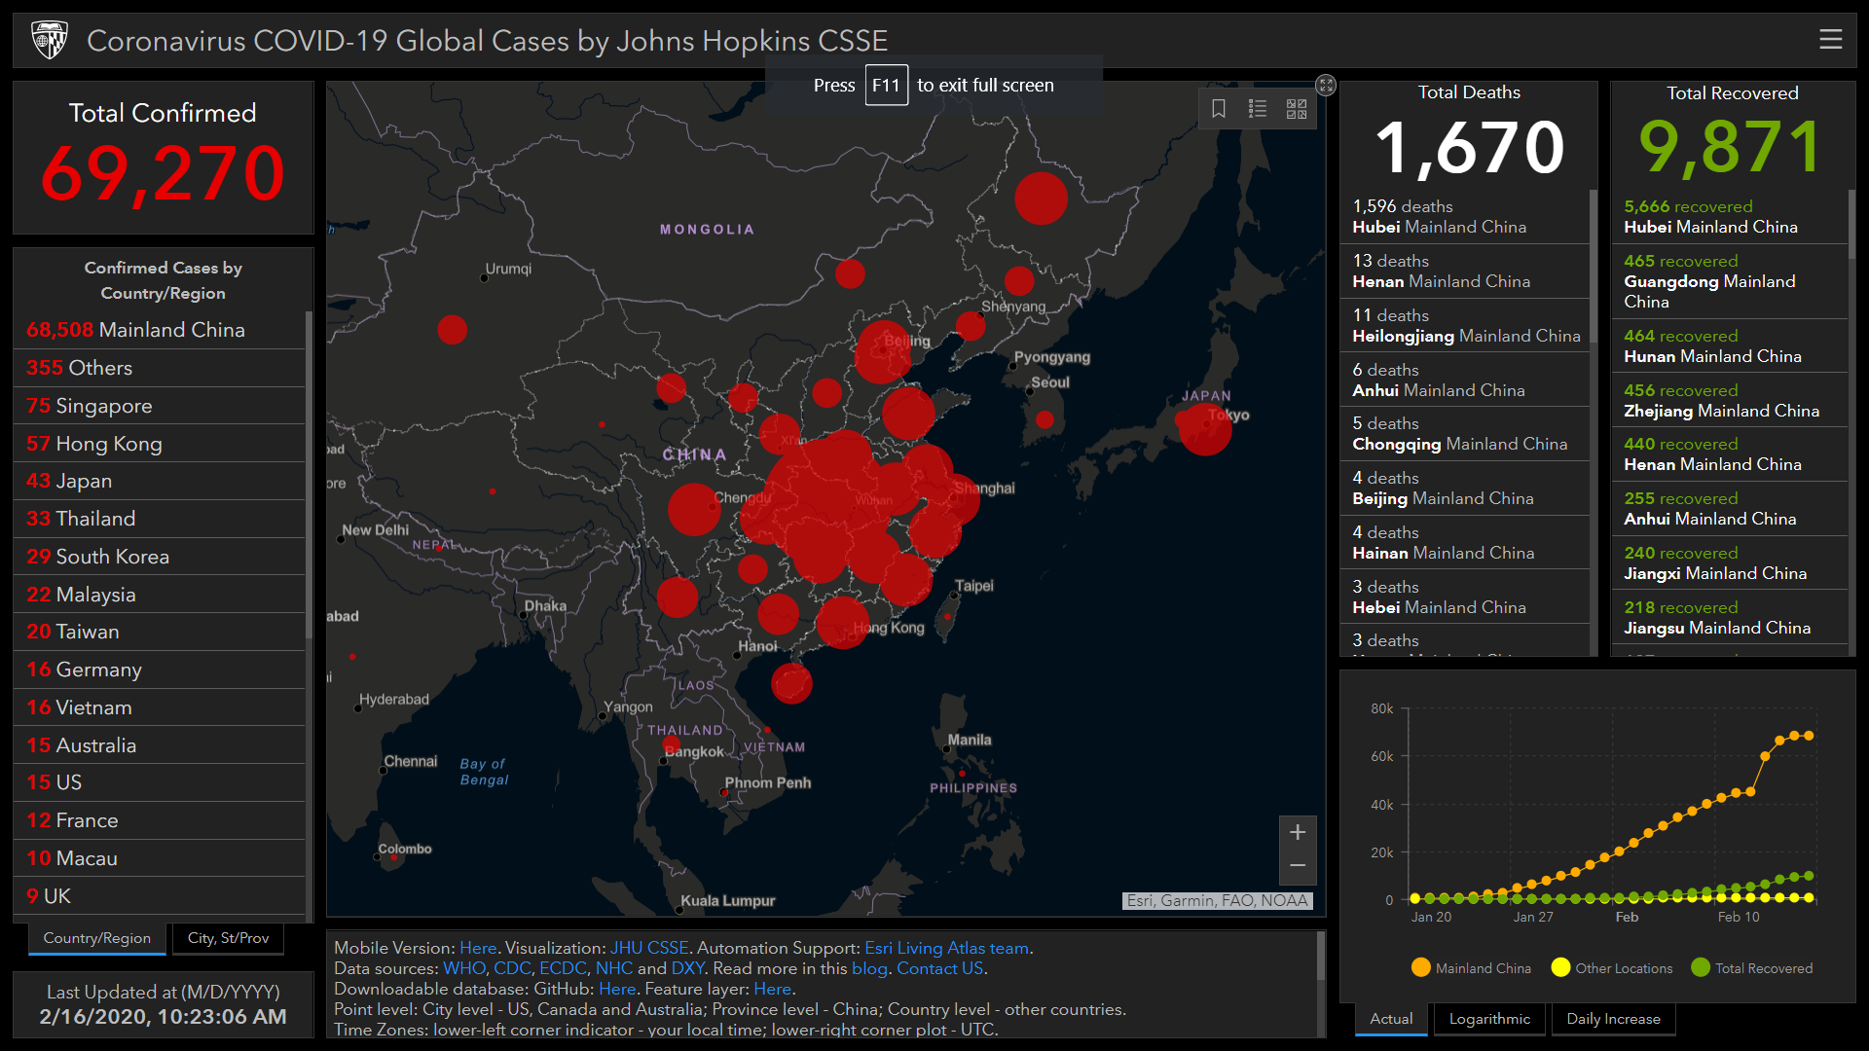
Task: Zoom in on the map
Action: click(x=1298, y=833)
